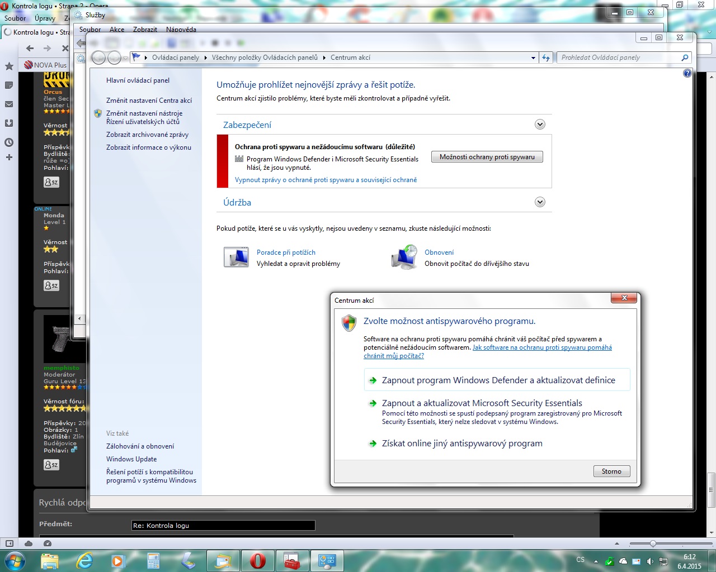Image resolution: width=716 pixels, height=572 pixels.
Task: Choose Zapnout program Windows Defender option
Action: (498, 380)
